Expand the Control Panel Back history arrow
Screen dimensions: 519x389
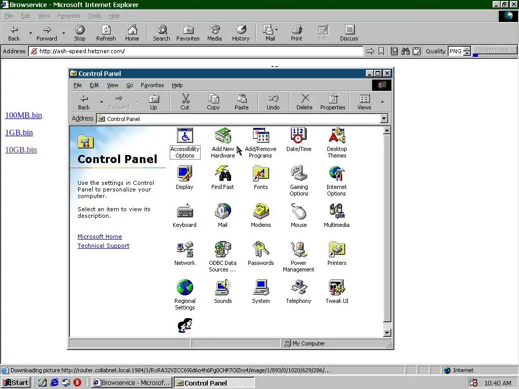pos(101,102)
